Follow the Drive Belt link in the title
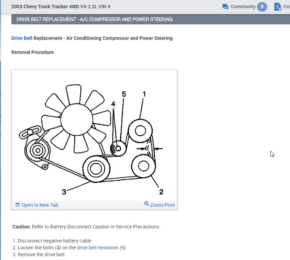Image resolution: width=290 pixels, height=260 pixels. point(22,38)
